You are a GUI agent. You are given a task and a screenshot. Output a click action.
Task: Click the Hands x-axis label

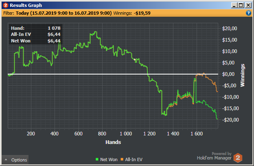(x=113, y=142)
